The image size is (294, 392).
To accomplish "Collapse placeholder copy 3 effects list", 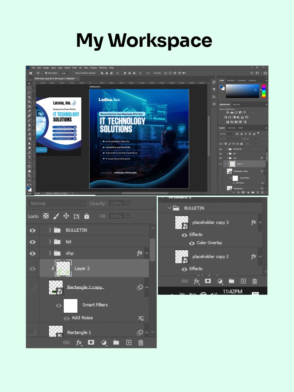I will pyautogui.click(x=260, y=222).
